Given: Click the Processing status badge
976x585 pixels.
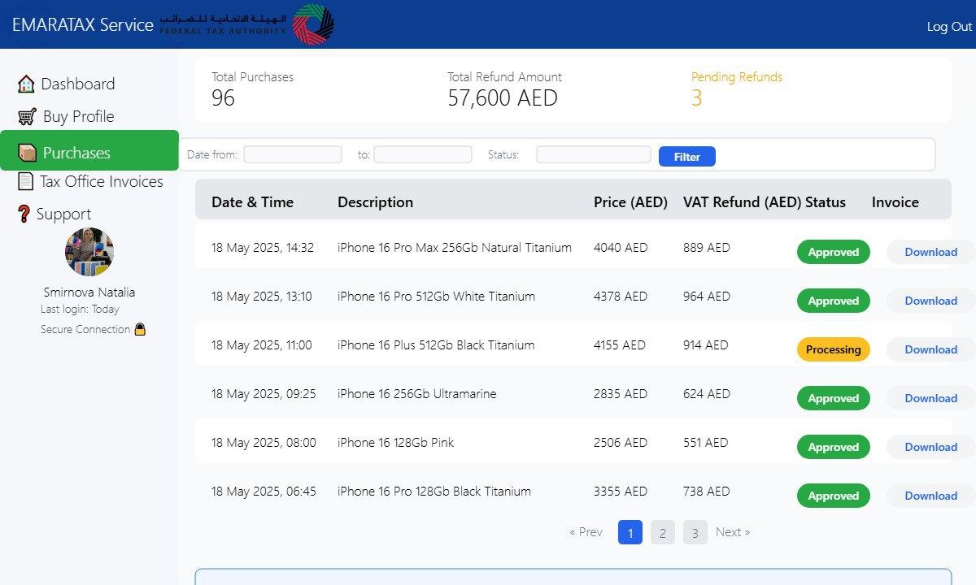Looking at the screenshot, I should click(x=833, y=349).
